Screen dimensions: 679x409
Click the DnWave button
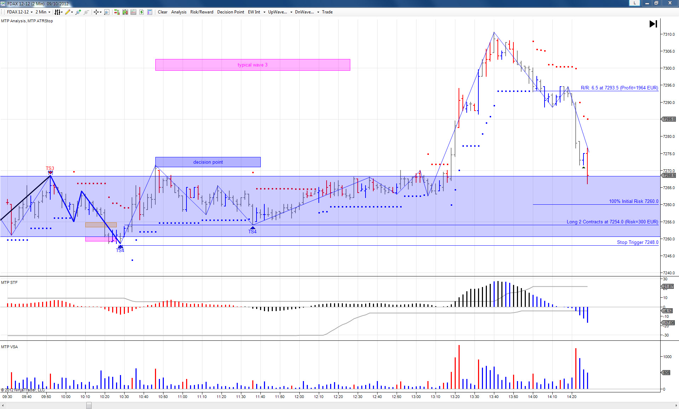pos(305,12)
